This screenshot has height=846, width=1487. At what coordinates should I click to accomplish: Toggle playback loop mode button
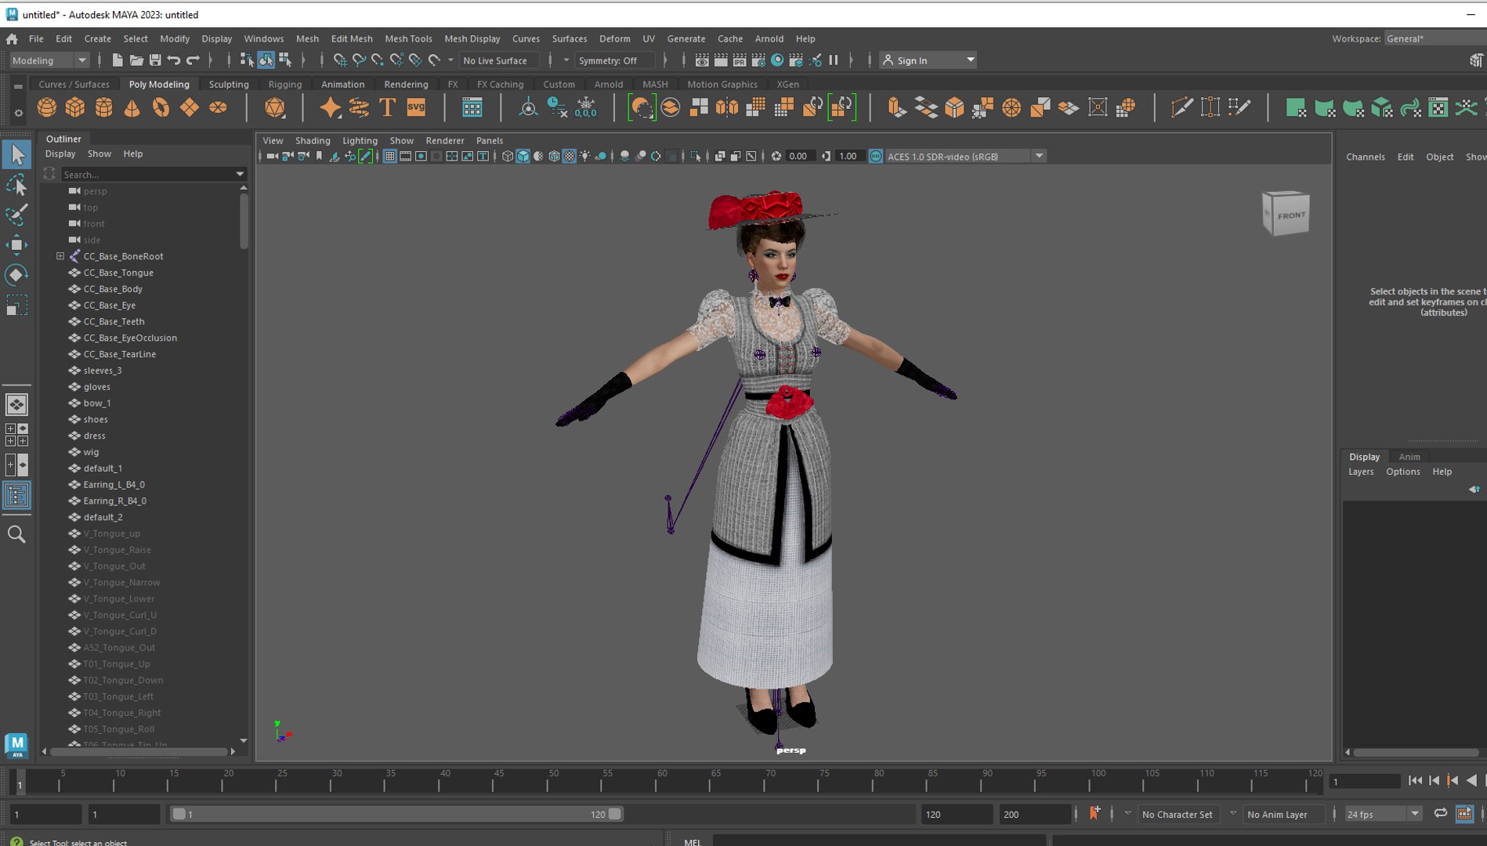coord(1440,814)
